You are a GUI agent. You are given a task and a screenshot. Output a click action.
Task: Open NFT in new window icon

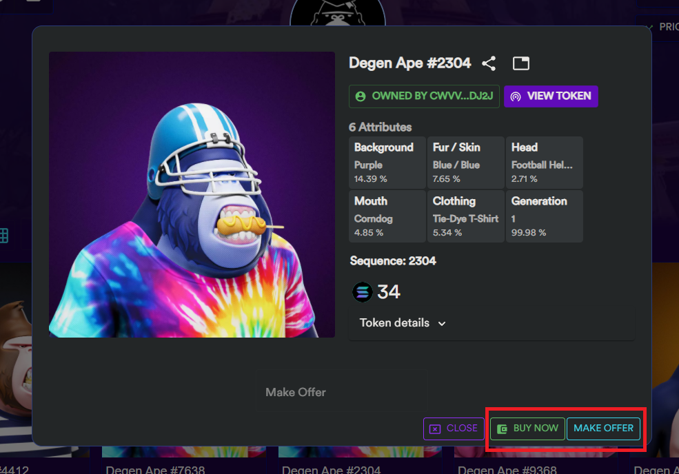520,63
